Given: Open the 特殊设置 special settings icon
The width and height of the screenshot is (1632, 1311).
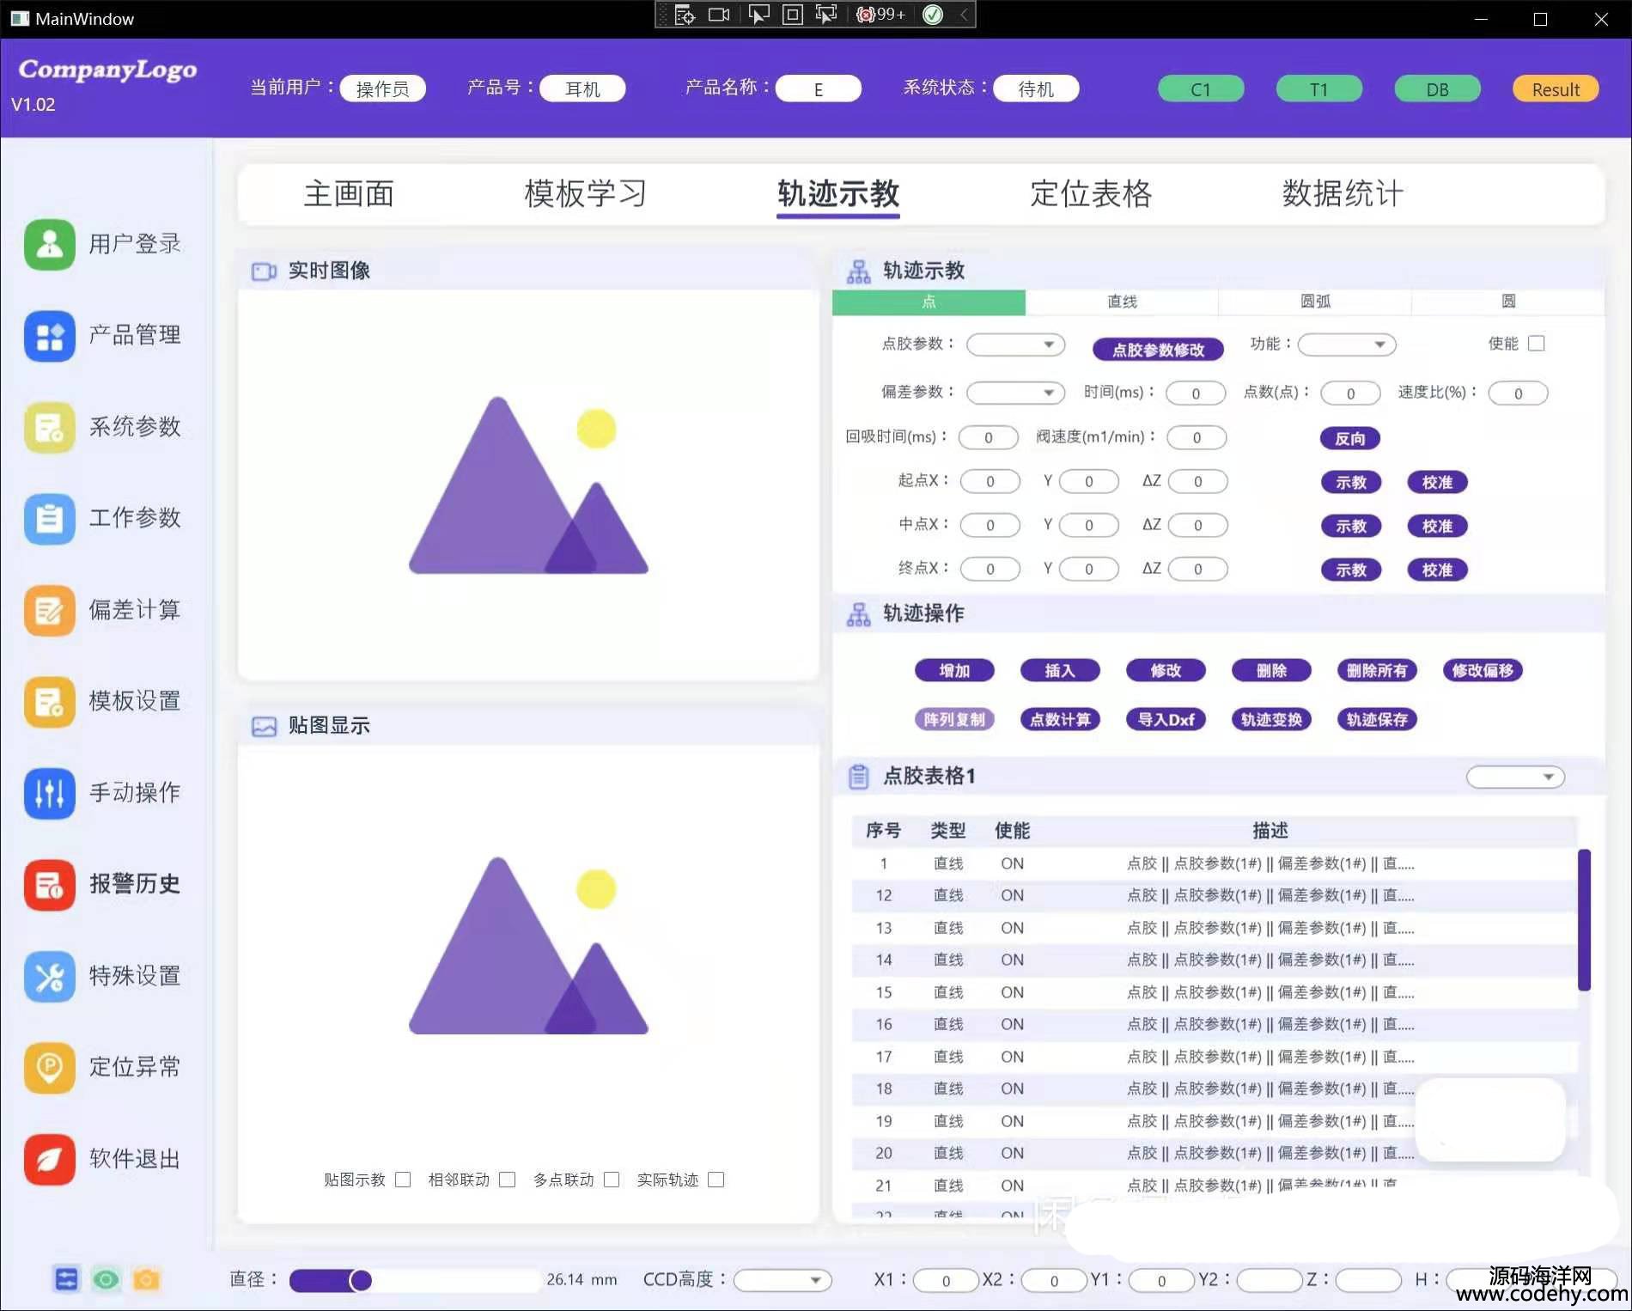Looking at the screenshot, I should pos(50,977).
